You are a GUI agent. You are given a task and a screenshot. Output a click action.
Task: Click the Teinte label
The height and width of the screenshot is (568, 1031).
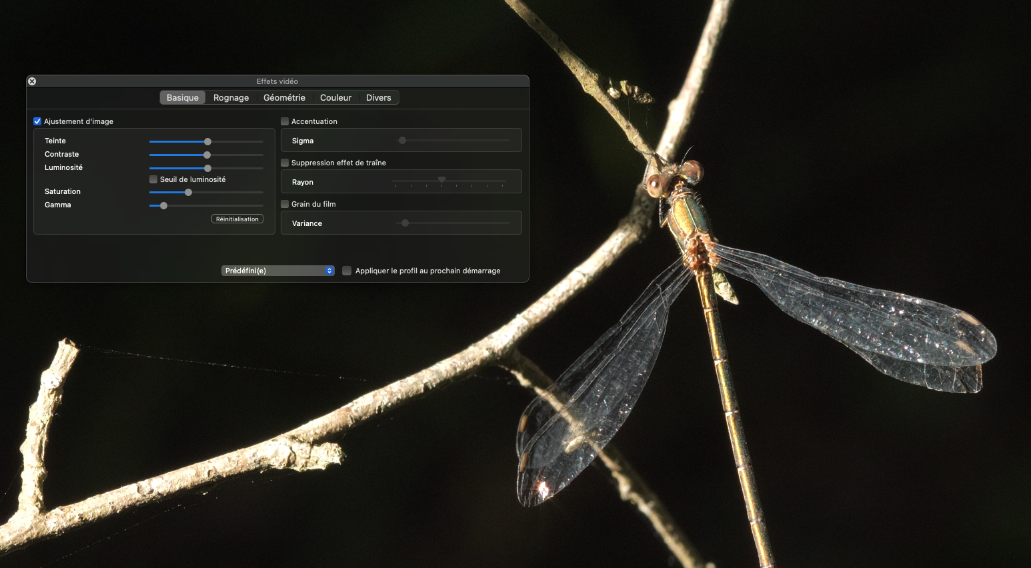pos(55,141)
